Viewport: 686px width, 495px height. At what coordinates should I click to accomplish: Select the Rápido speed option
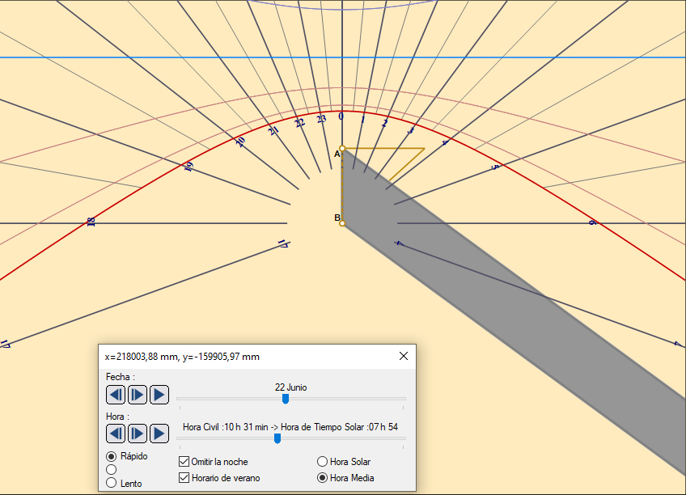pos(112,456)
